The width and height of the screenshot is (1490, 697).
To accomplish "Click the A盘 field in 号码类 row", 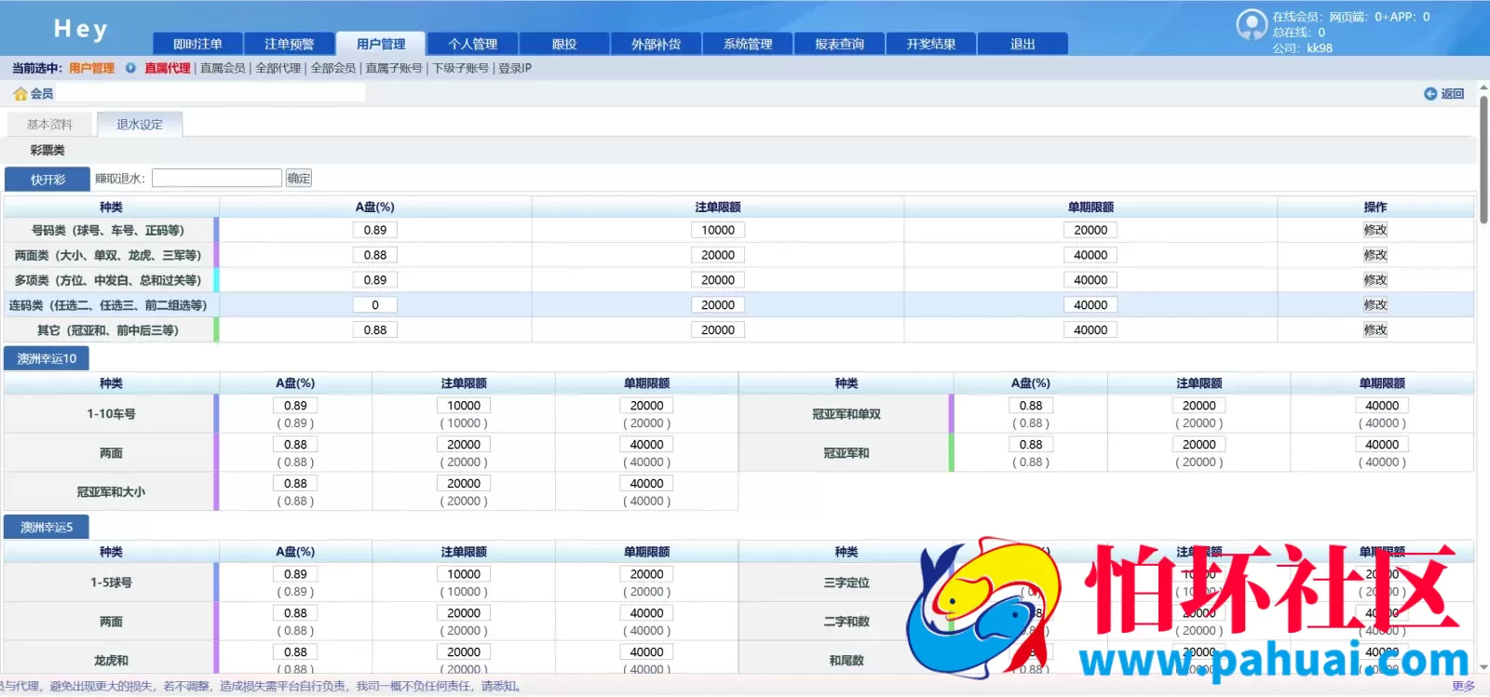I will coord(375,230).
